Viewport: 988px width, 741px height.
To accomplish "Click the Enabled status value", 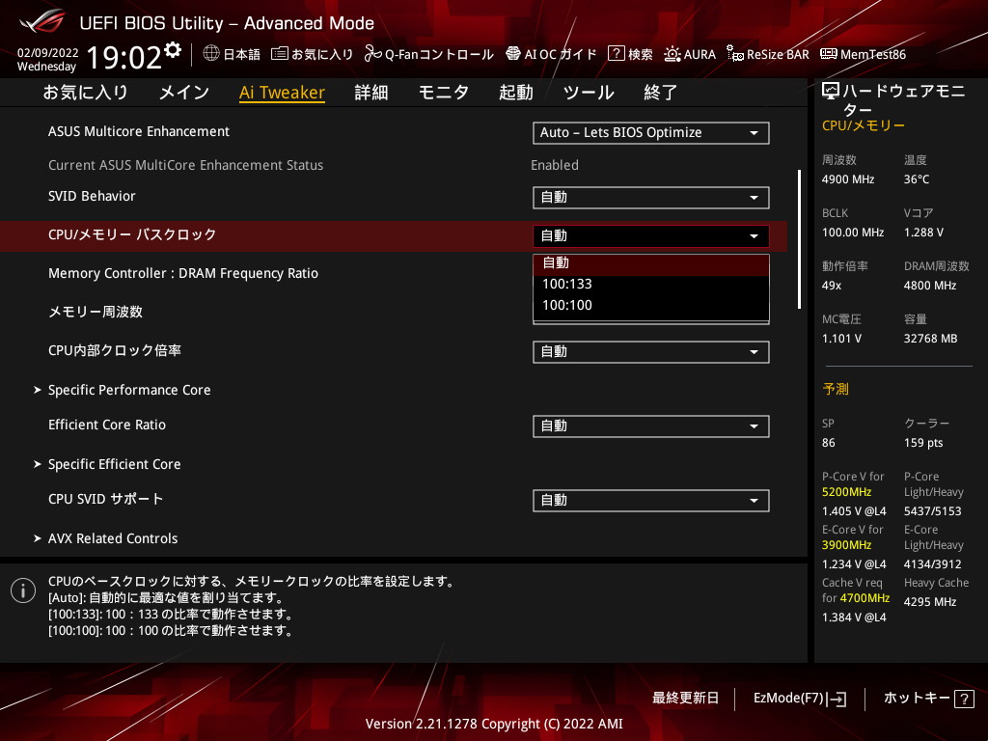I will point(555,165).
